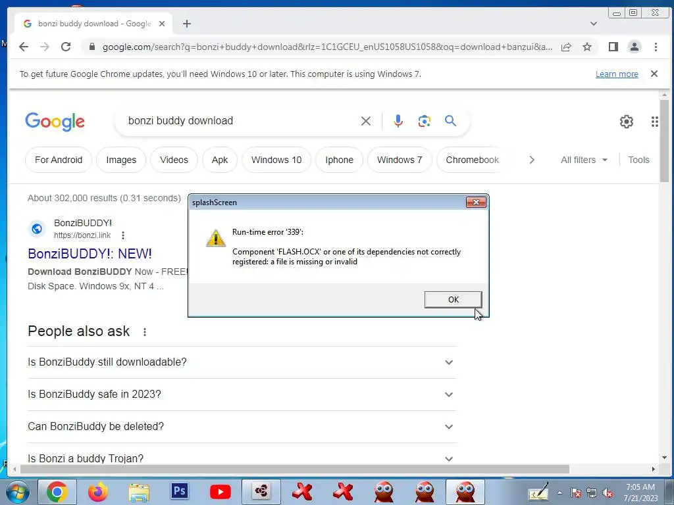Open the taskbar clock and date
The image size is (674, 505).
tap(640, 493)
